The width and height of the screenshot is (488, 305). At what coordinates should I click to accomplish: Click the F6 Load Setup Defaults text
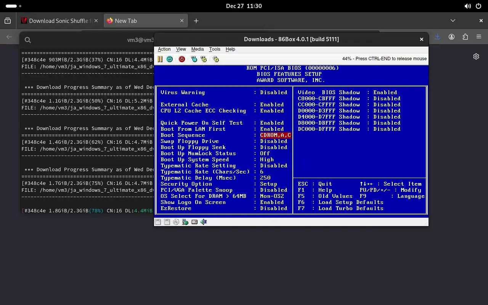(x=340, y=202)
